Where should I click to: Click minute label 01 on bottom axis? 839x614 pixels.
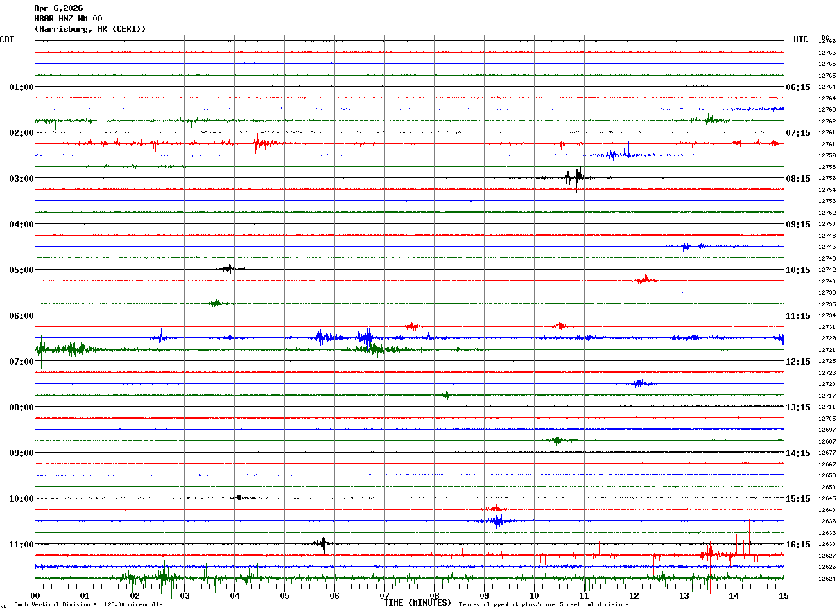(x=85, y=595)
